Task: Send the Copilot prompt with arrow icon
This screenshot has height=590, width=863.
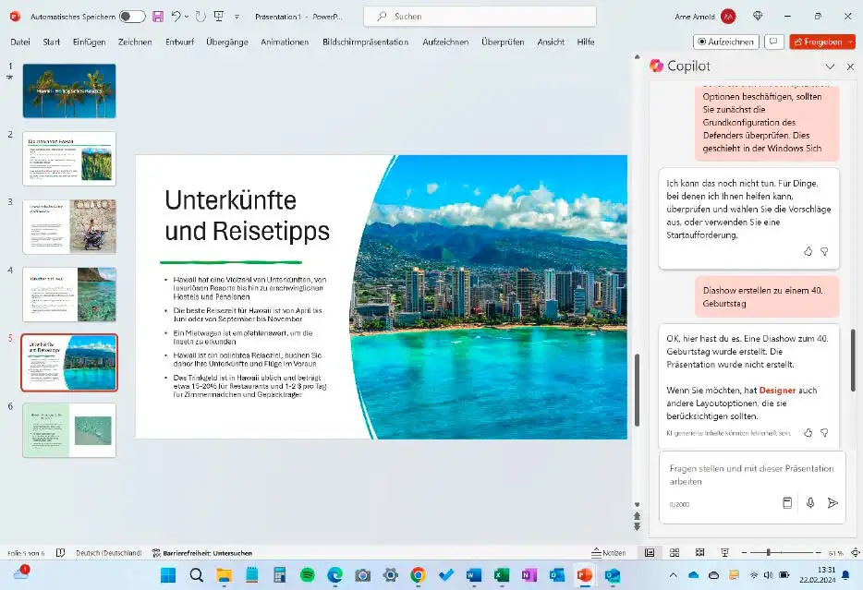Action: click(x=833, y=503)
